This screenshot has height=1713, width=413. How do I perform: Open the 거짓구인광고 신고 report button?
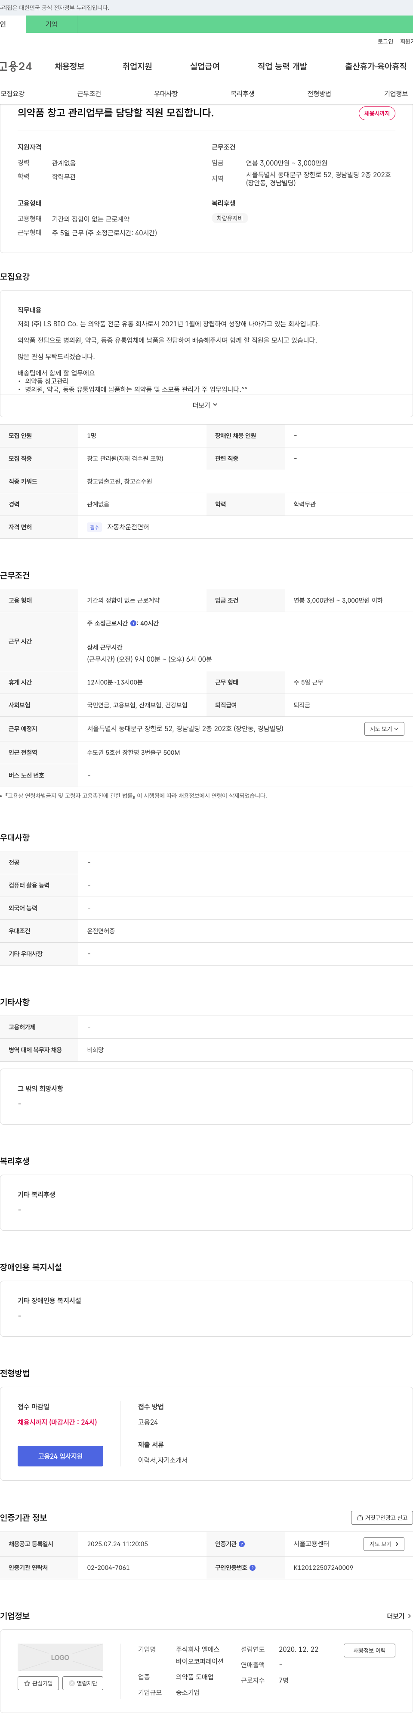(x=382, y=1517)
